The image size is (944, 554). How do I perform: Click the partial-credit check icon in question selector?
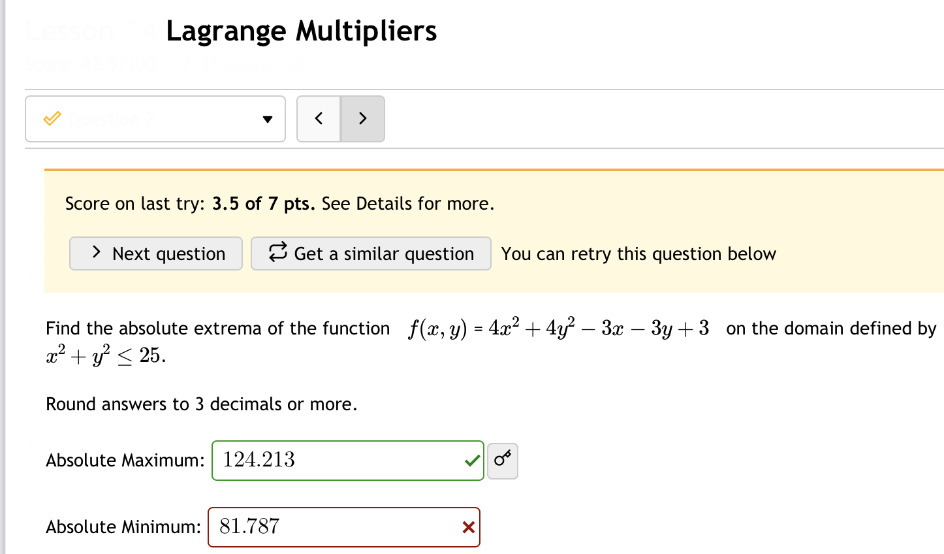point(52,119)
